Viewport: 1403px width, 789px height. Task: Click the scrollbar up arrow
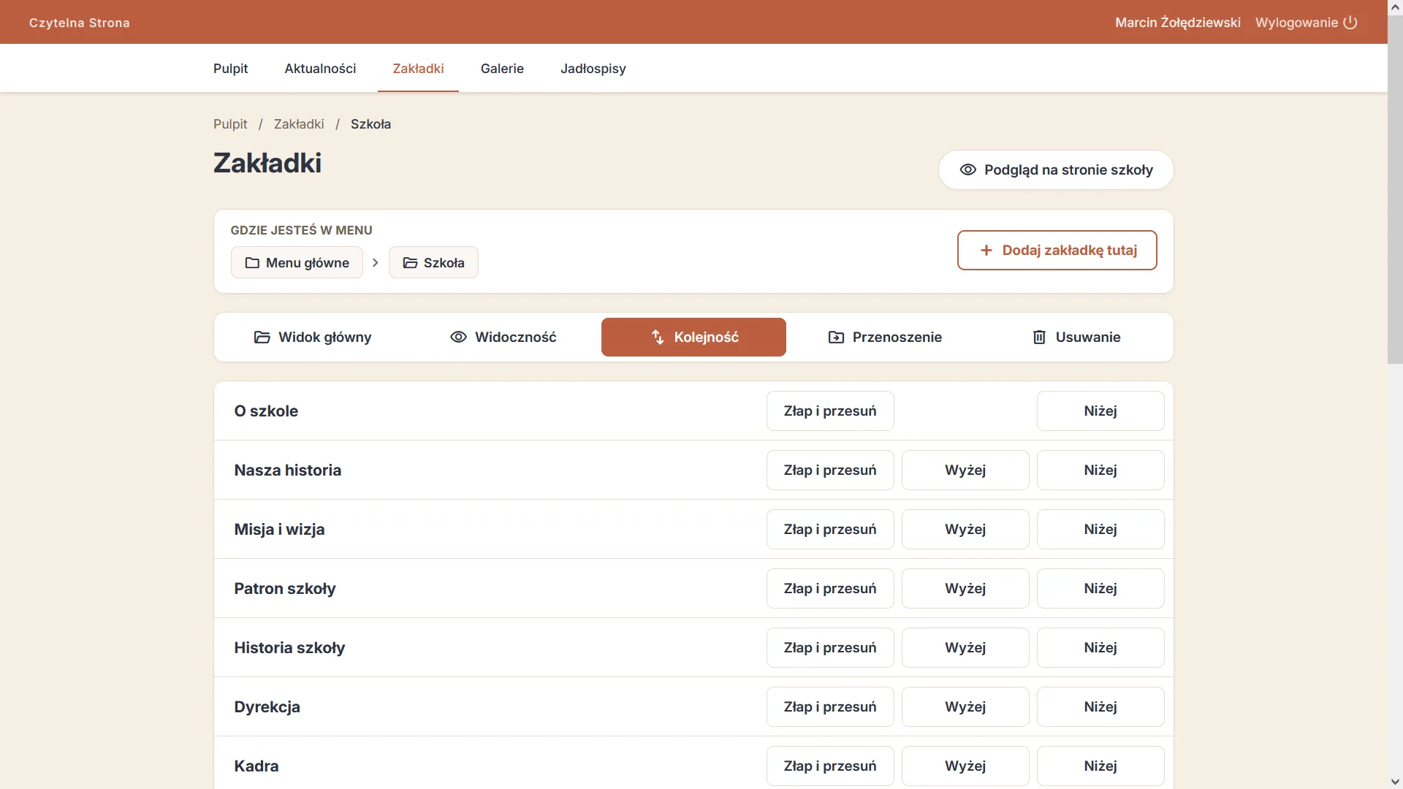click(x=1395, y=7)
